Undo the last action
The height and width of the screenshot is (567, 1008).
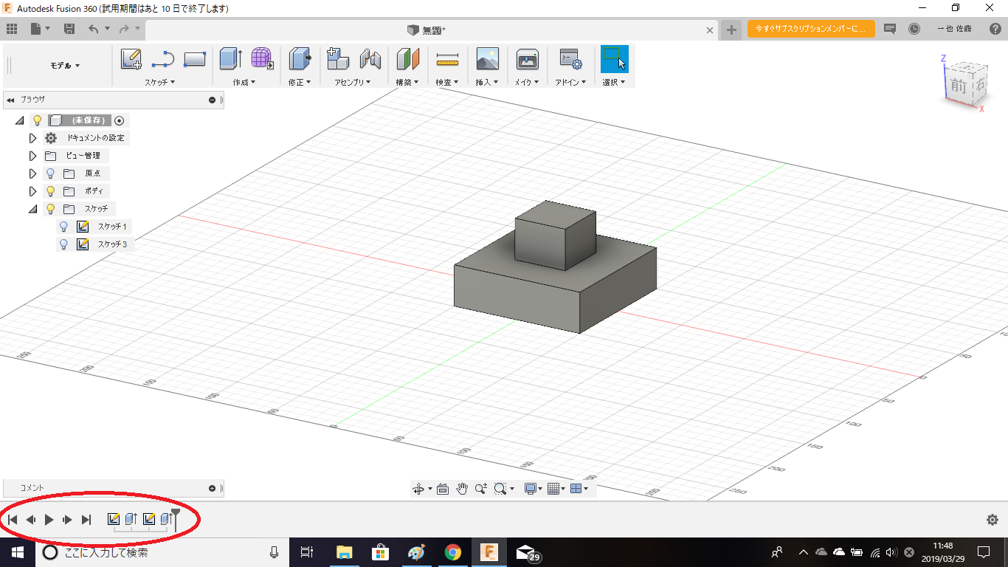click(x=94, y=29)
